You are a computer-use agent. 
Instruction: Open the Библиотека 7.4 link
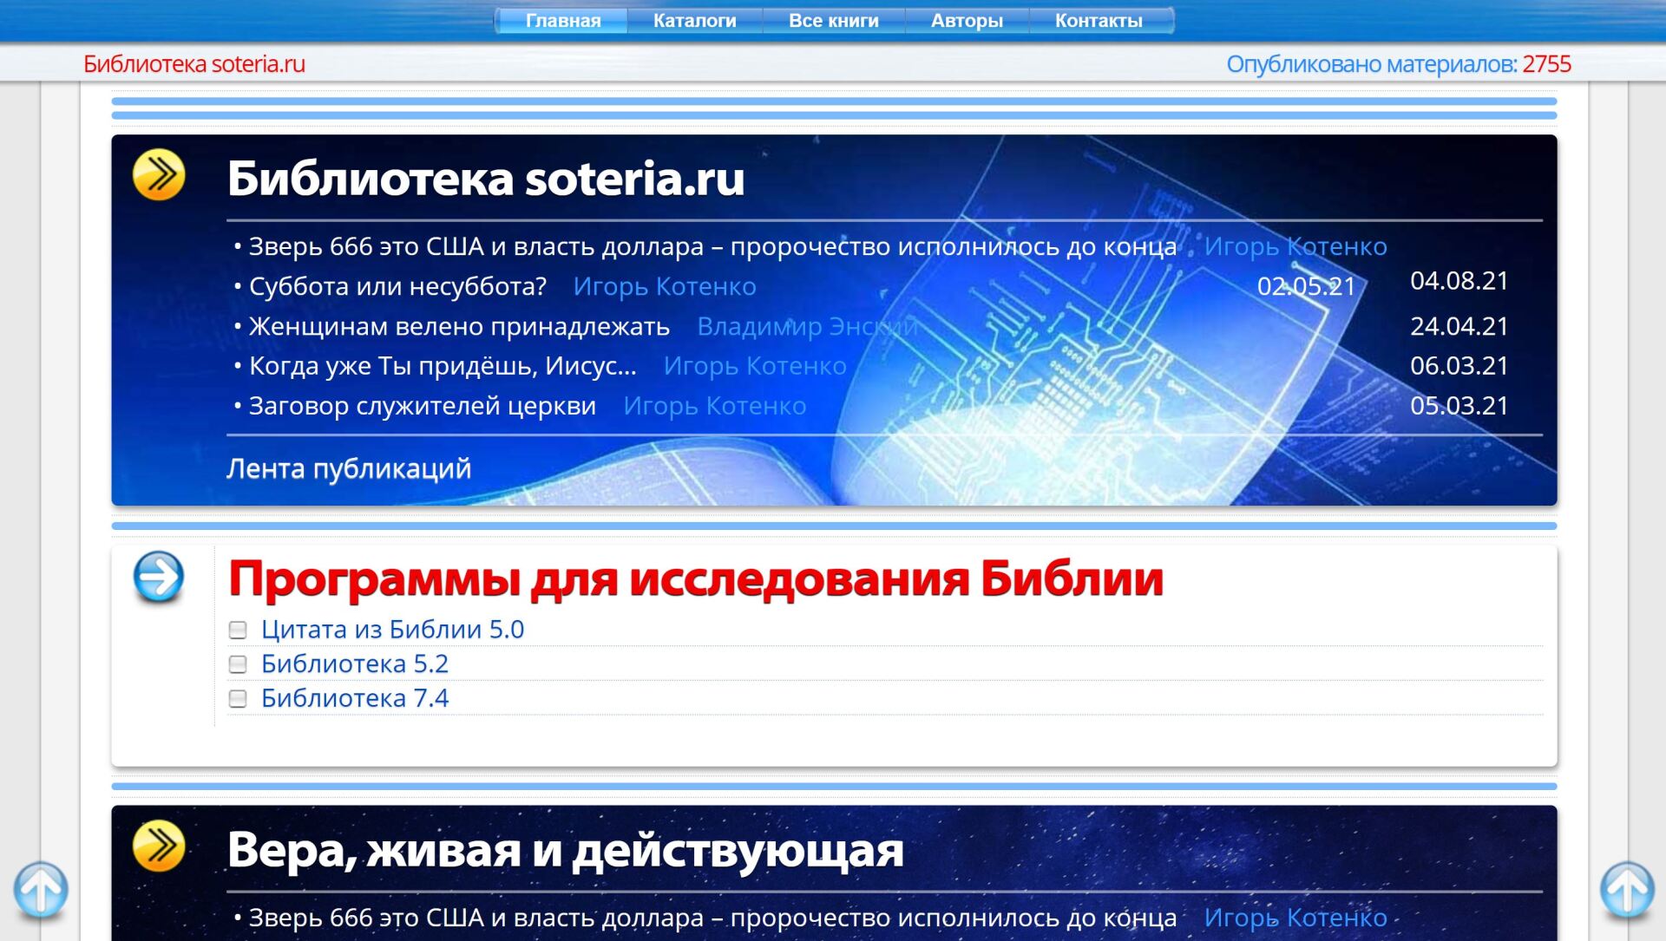click(x=355, y=699)
